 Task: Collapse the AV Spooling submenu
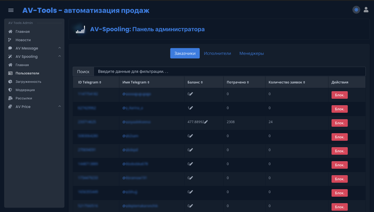tap(59, 56)
